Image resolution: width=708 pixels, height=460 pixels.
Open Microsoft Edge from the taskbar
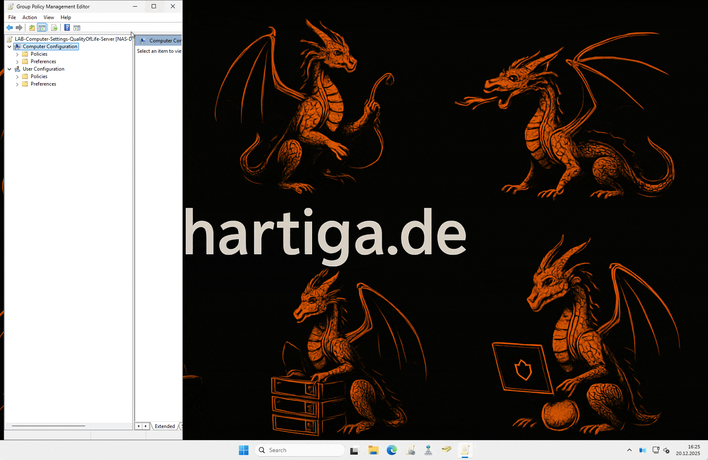click(391, 450)
